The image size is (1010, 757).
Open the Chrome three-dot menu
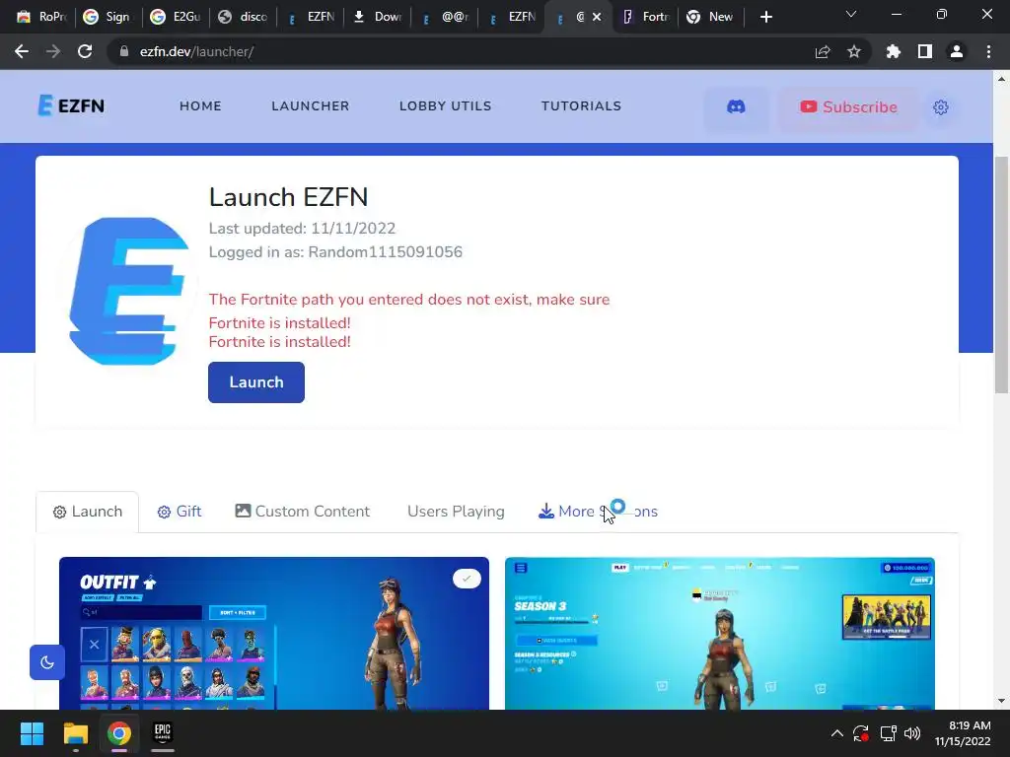[988, 52]
